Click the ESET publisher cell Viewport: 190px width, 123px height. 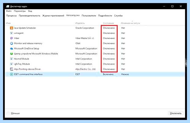pyautogui.click(x=78, y=74)
